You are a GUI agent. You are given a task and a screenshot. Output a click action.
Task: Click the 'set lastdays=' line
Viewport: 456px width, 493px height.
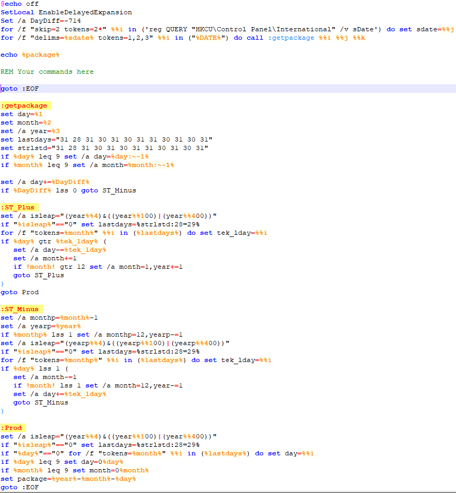(106, 139)
